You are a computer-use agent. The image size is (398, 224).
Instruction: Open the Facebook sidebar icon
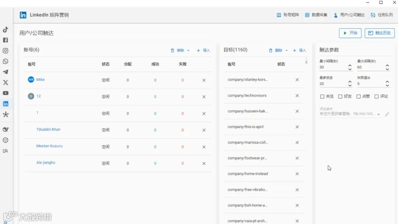pos(5,40)
